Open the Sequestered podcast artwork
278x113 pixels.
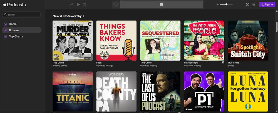160,41
